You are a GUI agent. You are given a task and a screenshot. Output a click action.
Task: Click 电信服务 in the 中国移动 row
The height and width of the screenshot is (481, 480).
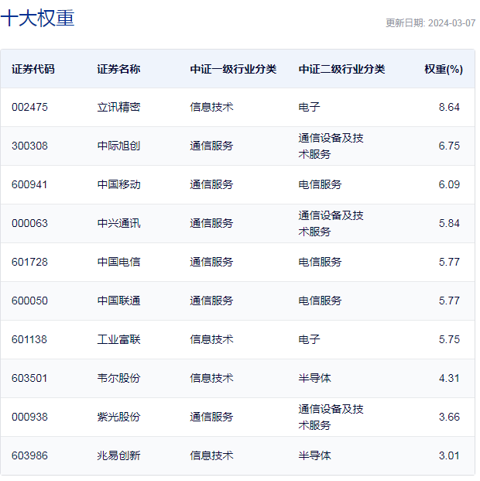click(320, 184)
